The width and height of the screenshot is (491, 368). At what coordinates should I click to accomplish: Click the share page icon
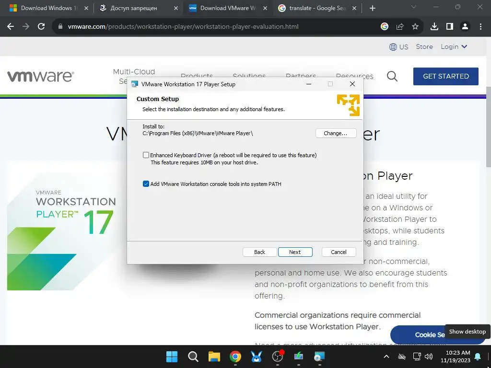[x=400, y=27]
